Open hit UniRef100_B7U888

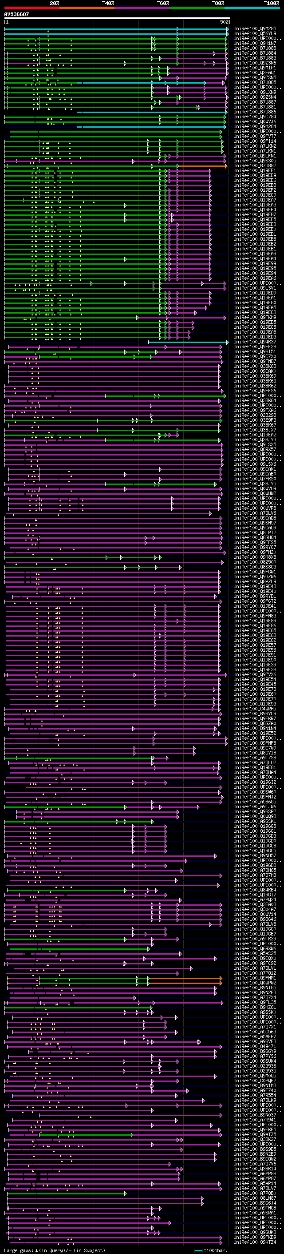pos(255,48)
